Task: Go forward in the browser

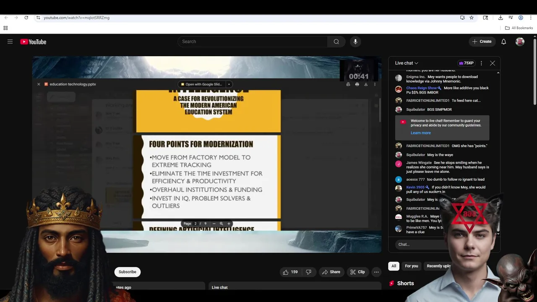Action: 16,18
